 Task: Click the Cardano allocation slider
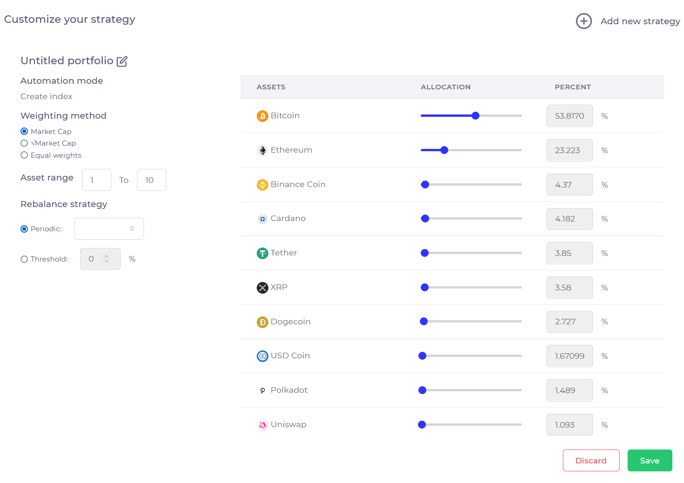tap(471, 219)
